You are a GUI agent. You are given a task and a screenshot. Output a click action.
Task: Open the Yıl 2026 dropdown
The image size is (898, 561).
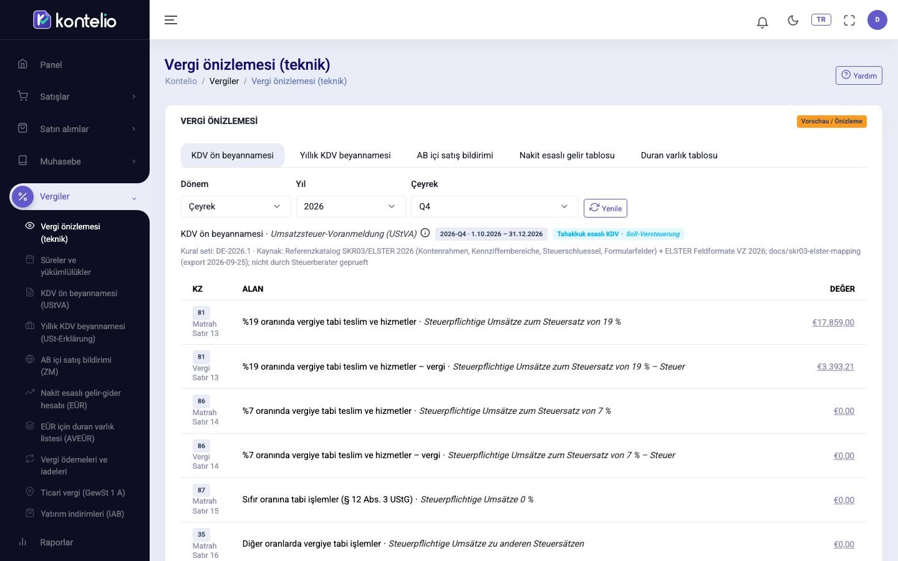coord(351,206)
